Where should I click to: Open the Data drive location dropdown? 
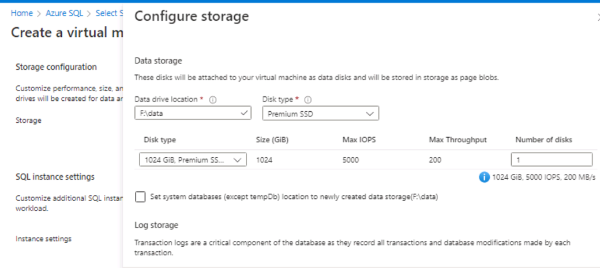click(193, 114)
